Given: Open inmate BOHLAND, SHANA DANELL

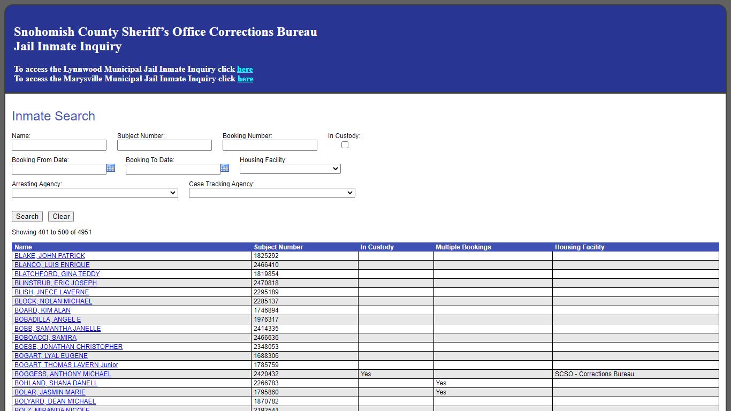Looking at the screenshot, I should (x=56, y=383).
